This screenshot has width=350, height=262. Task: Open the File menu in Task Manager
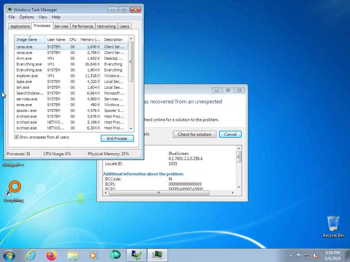click(12, 17)
